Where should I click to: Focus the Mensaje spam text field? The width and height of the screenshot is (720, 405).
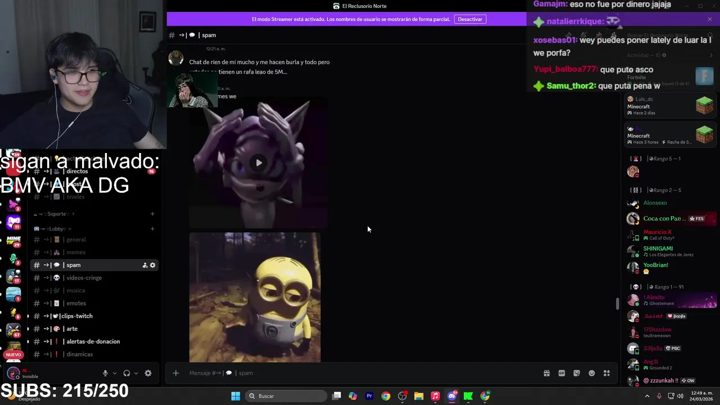[x=360, y=373]
